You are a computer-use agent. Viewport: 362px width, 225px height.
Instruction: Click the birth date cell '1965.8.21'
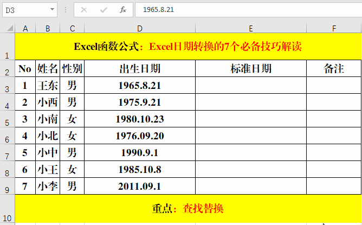(140, 86)
